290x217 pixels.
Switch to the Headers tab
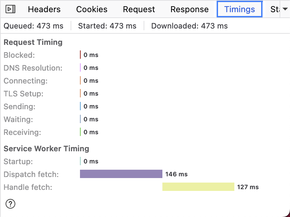click(44, 10)
